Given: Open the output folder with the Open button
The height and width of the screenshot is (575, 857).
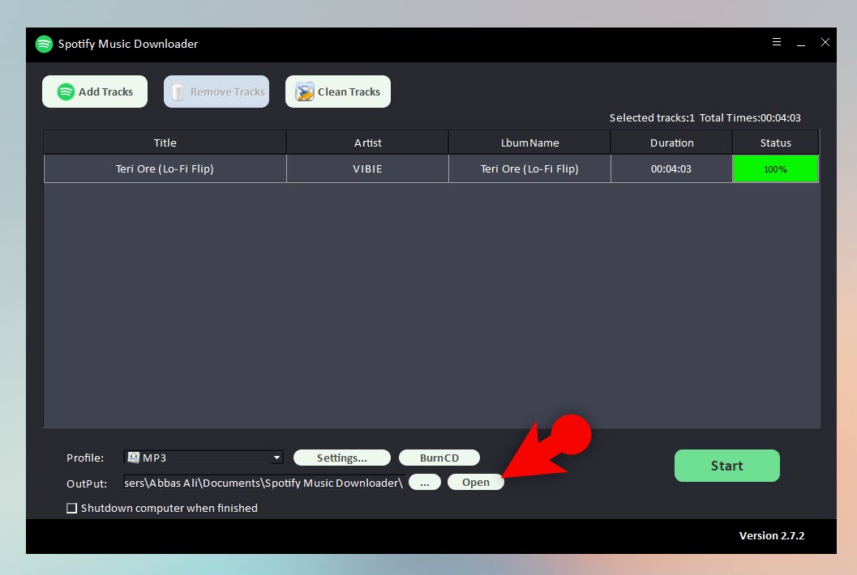Looking at the screenshot, I should point(475,482).
